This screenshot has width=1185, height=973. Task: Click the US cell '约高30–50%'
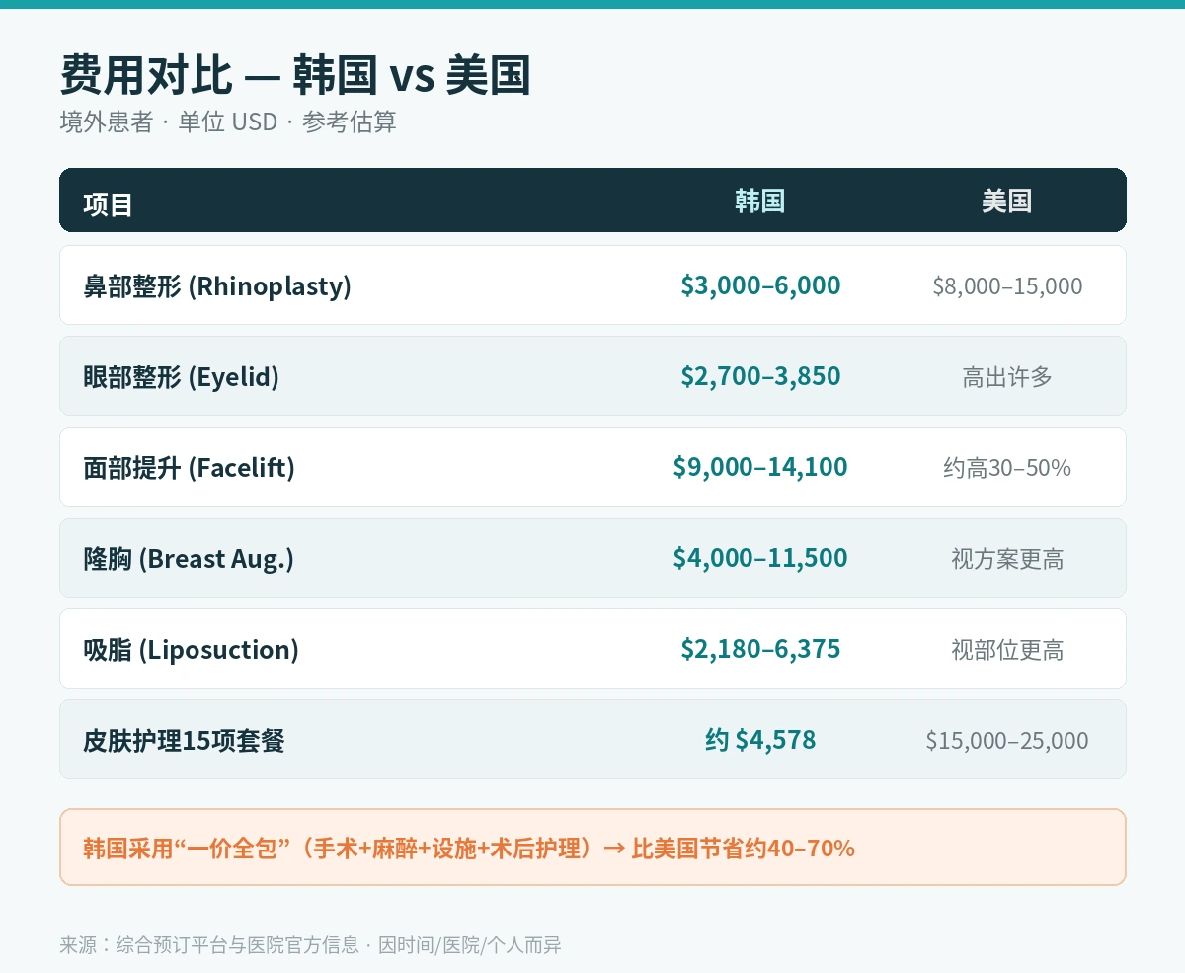point(1007,468)
